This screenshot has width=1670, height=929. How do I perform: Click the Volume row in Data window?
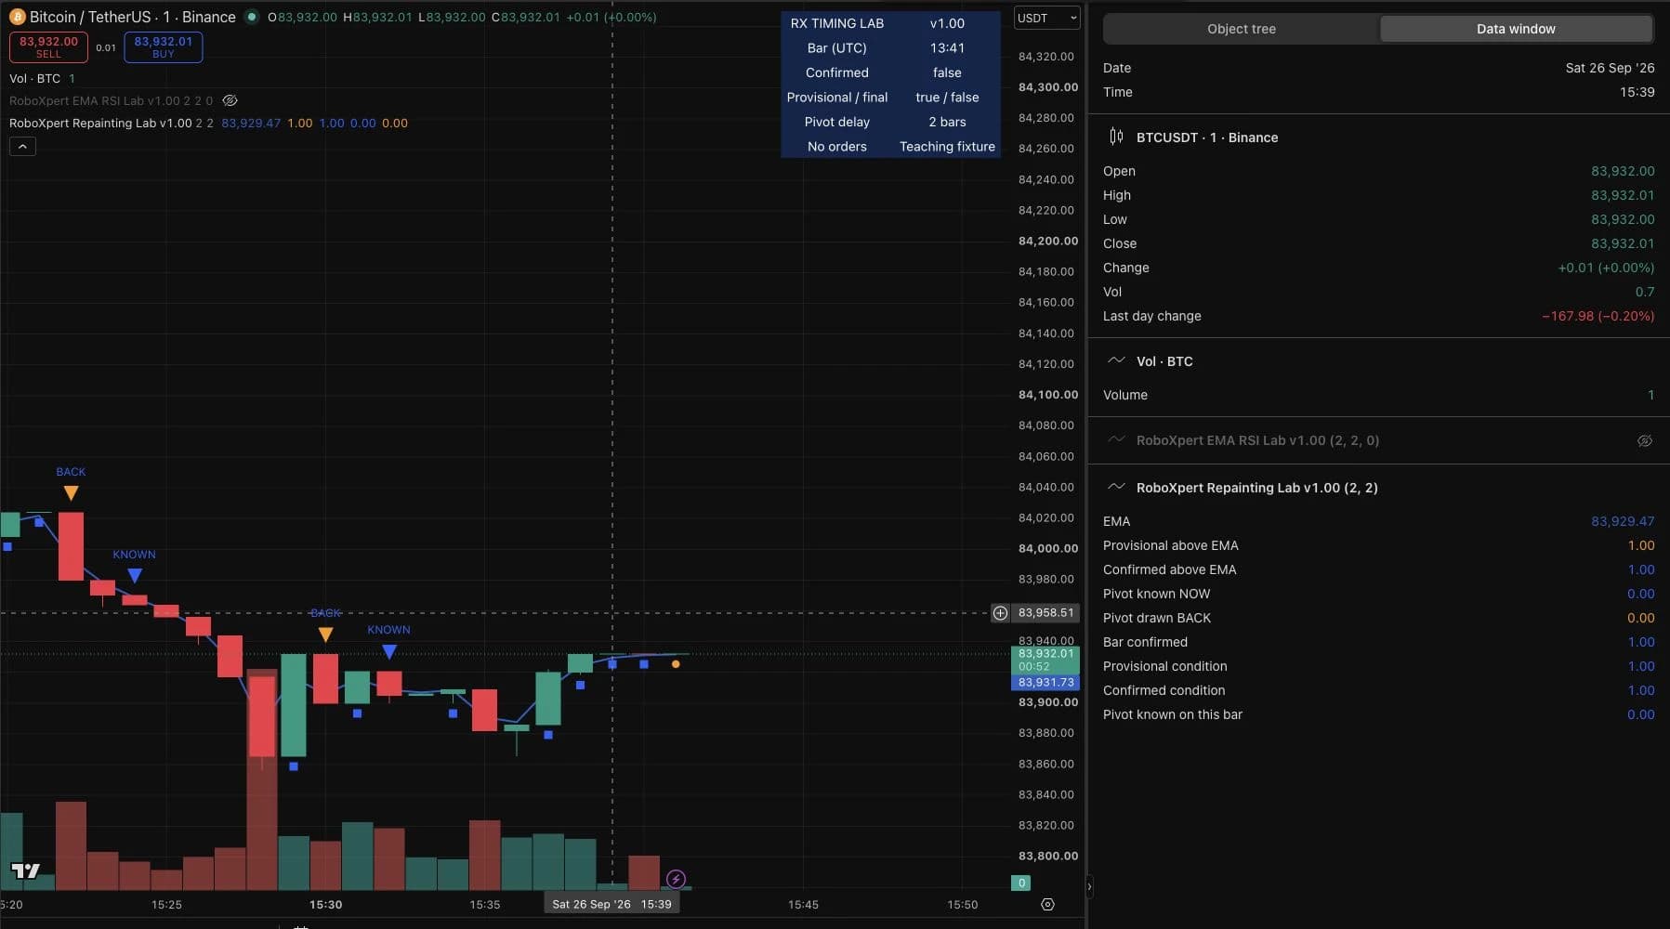[1378, 395]
